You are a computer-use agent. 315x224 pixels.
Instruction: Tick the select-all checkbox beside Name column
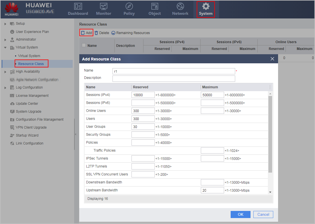click(x=84, y=45)
